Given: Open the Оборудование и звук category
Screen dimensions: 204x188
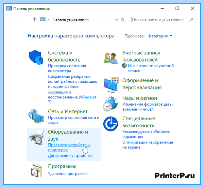Looking at the screenshot, I should point(68,135).
